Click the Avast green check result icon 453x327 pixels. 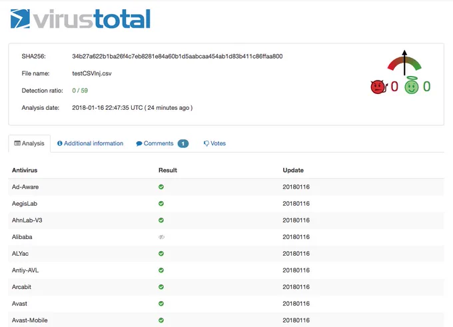click(161, 304)
